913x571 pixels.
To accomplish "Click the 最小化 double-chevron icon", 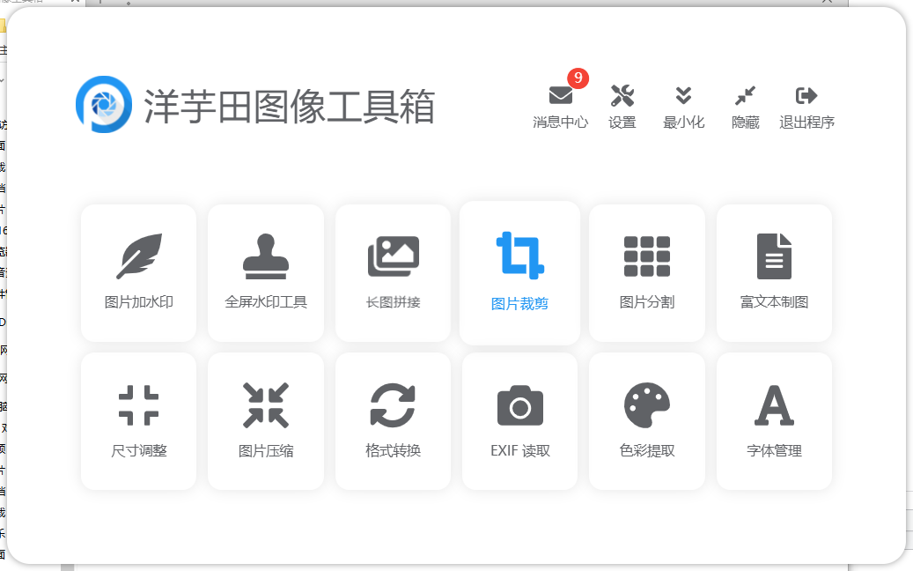I will [683, 95].
